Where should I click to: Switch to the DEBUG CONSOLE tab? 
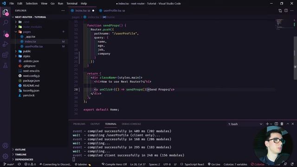[131, 124]
